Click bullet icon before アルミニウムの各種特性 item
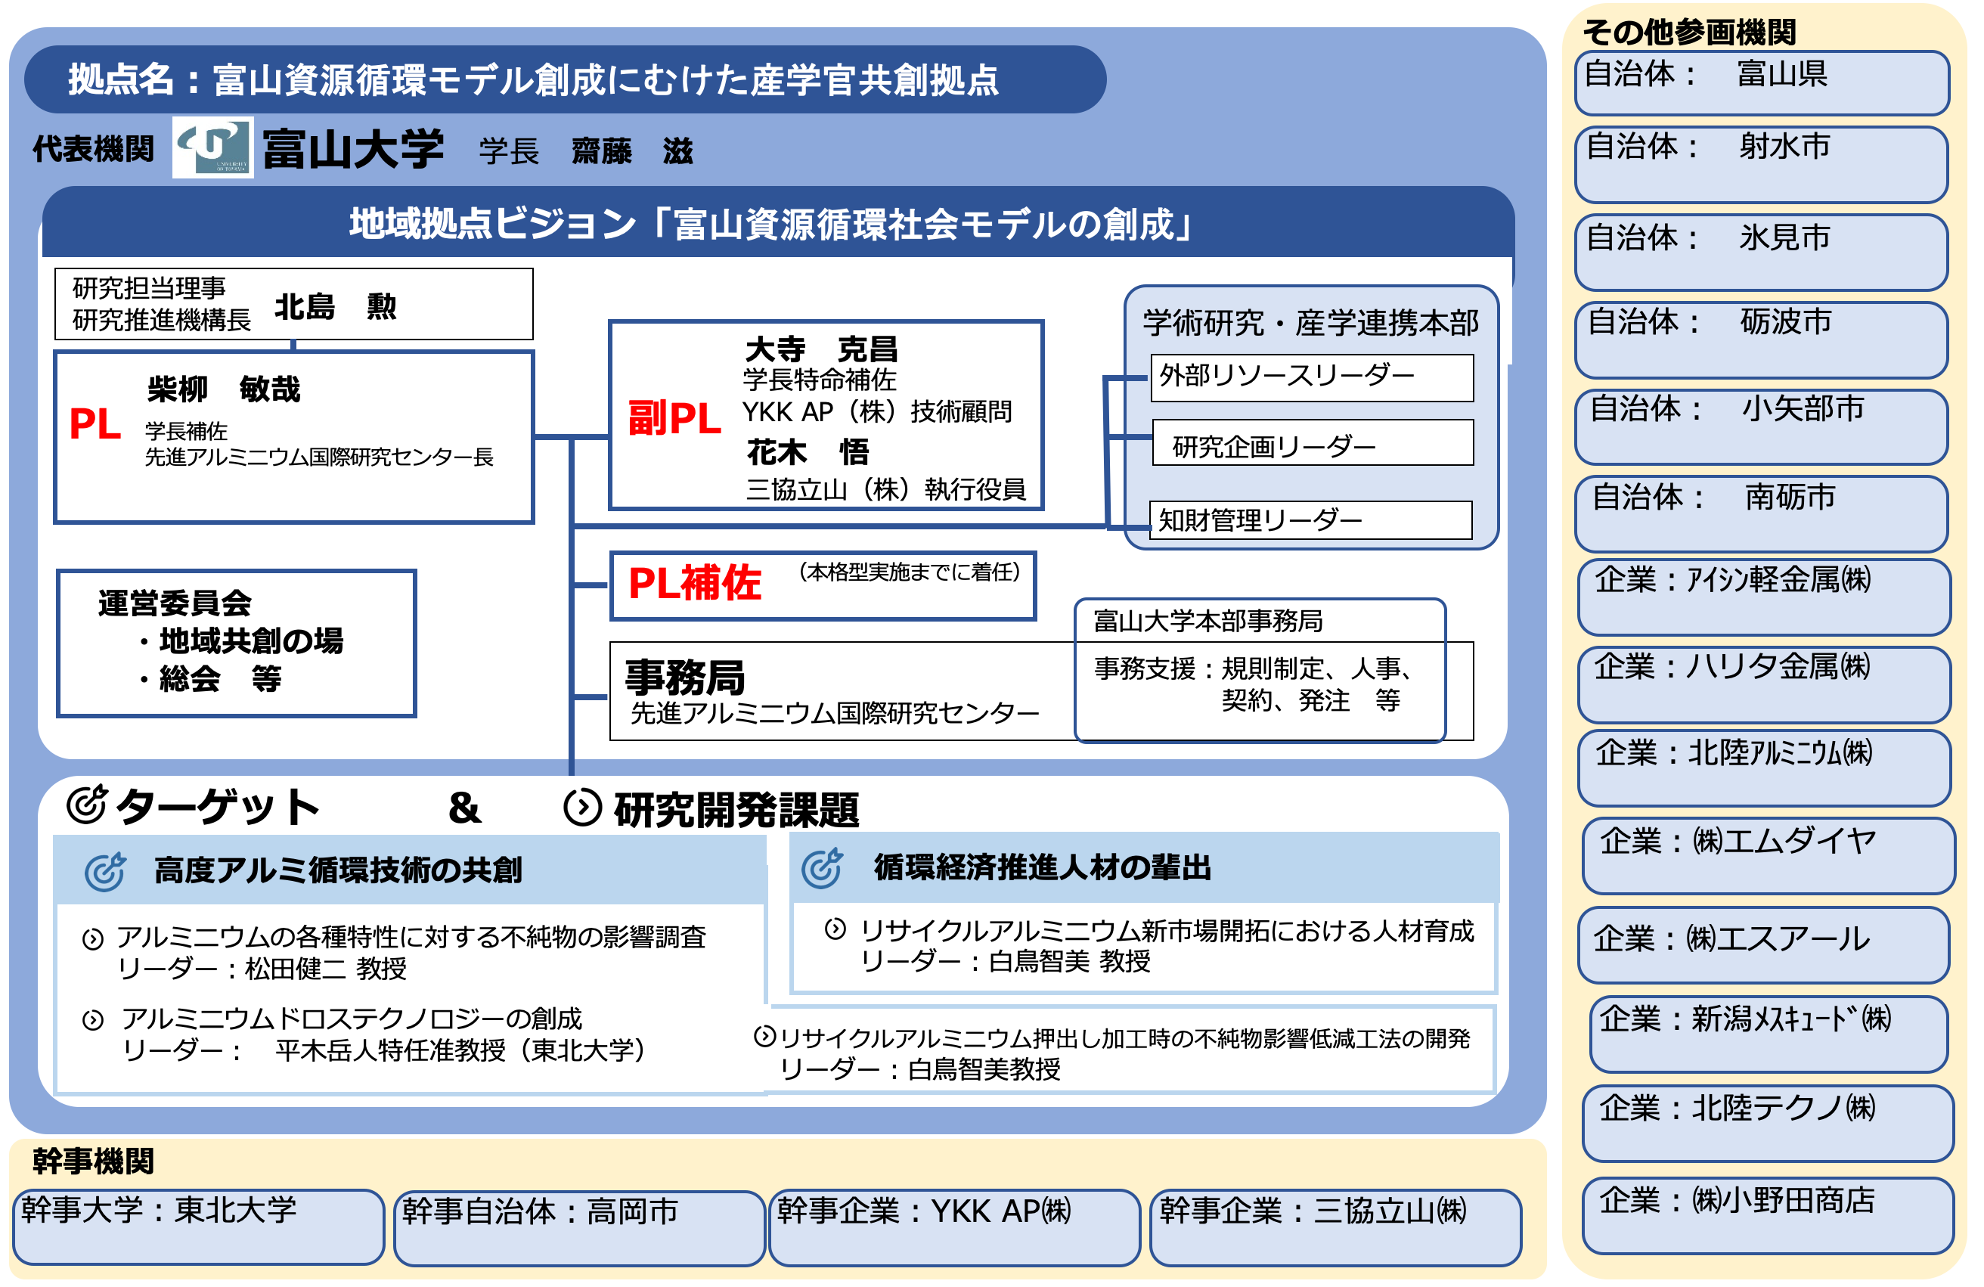Viewport: 1984px width, 1287px height. tap(92, 939)
